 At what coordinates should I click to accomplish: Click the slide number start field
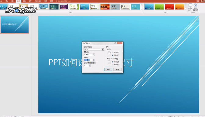pos(86,65)
